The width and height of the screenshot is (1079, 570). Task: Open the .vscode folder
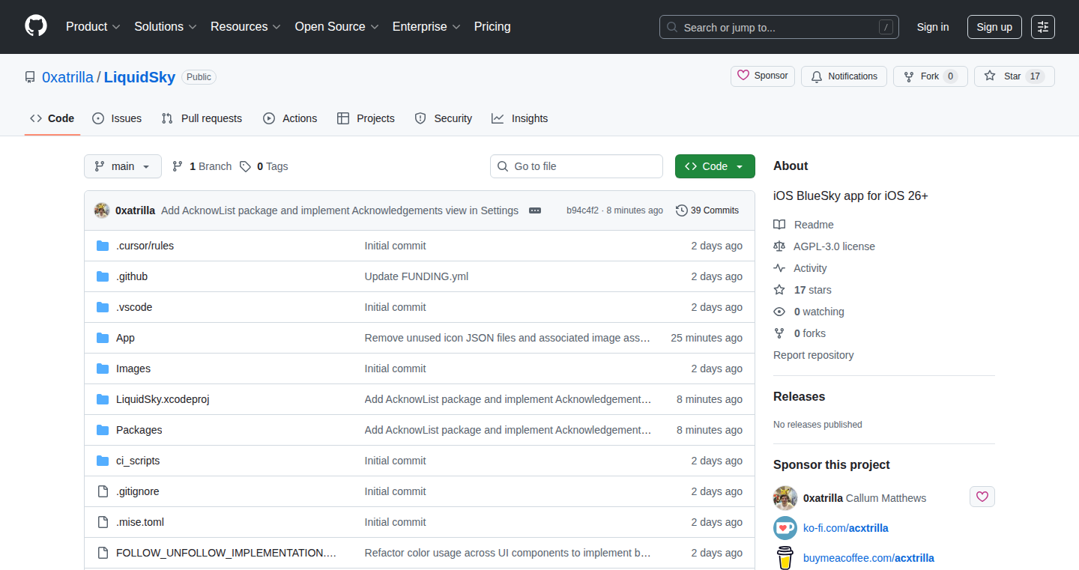tap(134, 307)
